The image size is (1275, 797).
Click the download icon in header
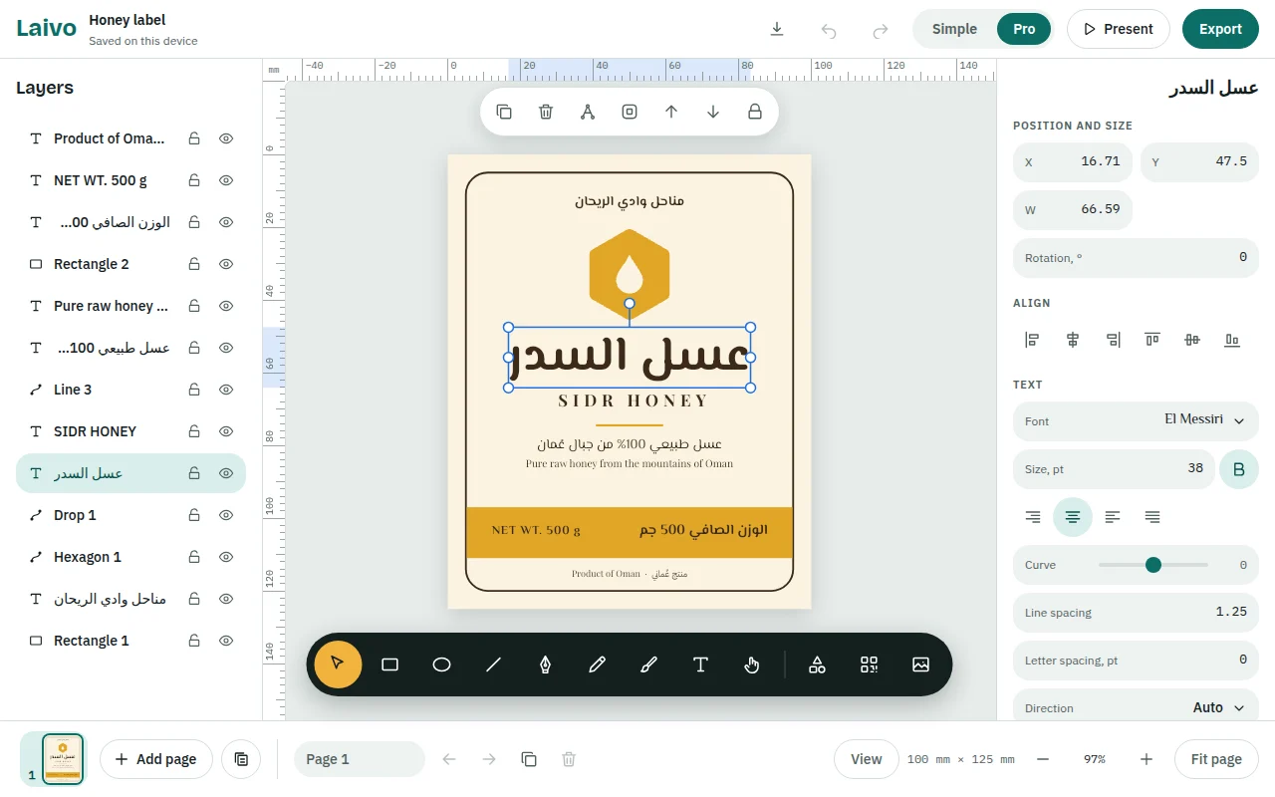[x=777, y=29]
